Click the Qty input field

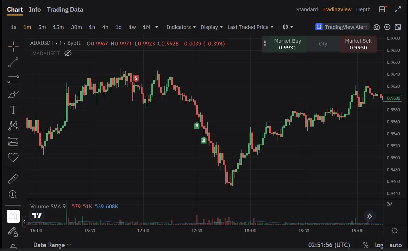point(323,44)
